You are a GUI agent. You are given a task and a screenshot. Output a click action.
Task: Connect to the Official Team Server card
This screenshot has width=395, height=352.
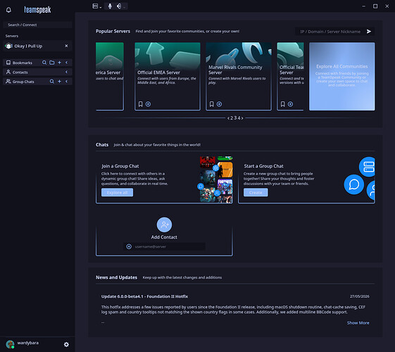click(x=290, y=104)
